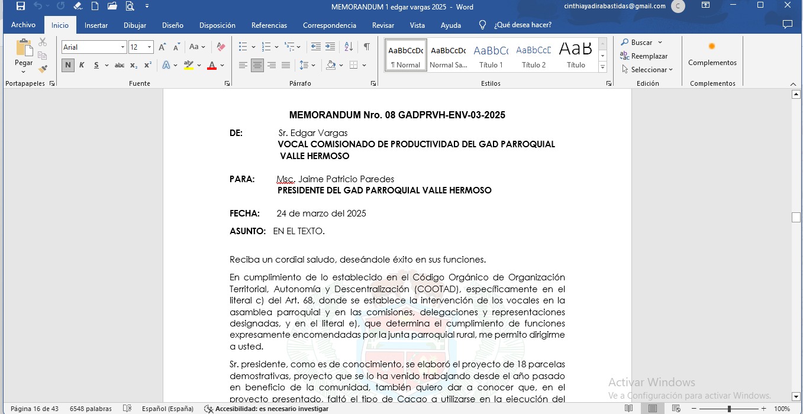Expand the Seleccionar dropdown in Edición
803x414 pixels.
point(648,70)
